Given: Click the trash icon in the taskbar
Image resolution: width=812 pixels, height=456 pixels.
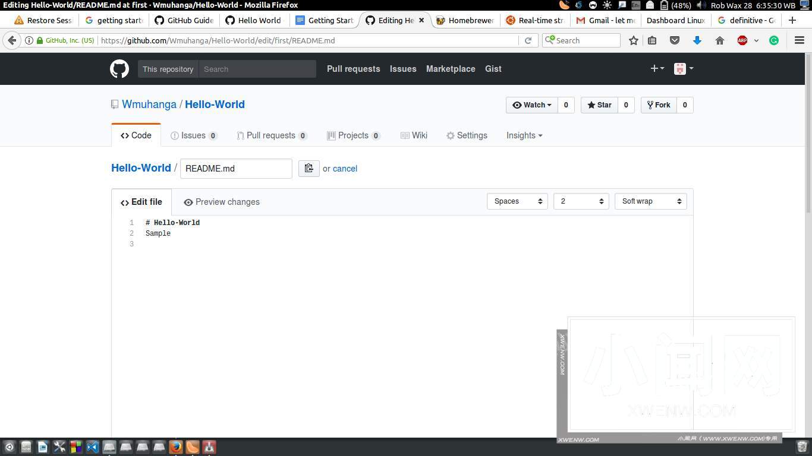Looking at the screenshot, I should [x=802, y=446].
